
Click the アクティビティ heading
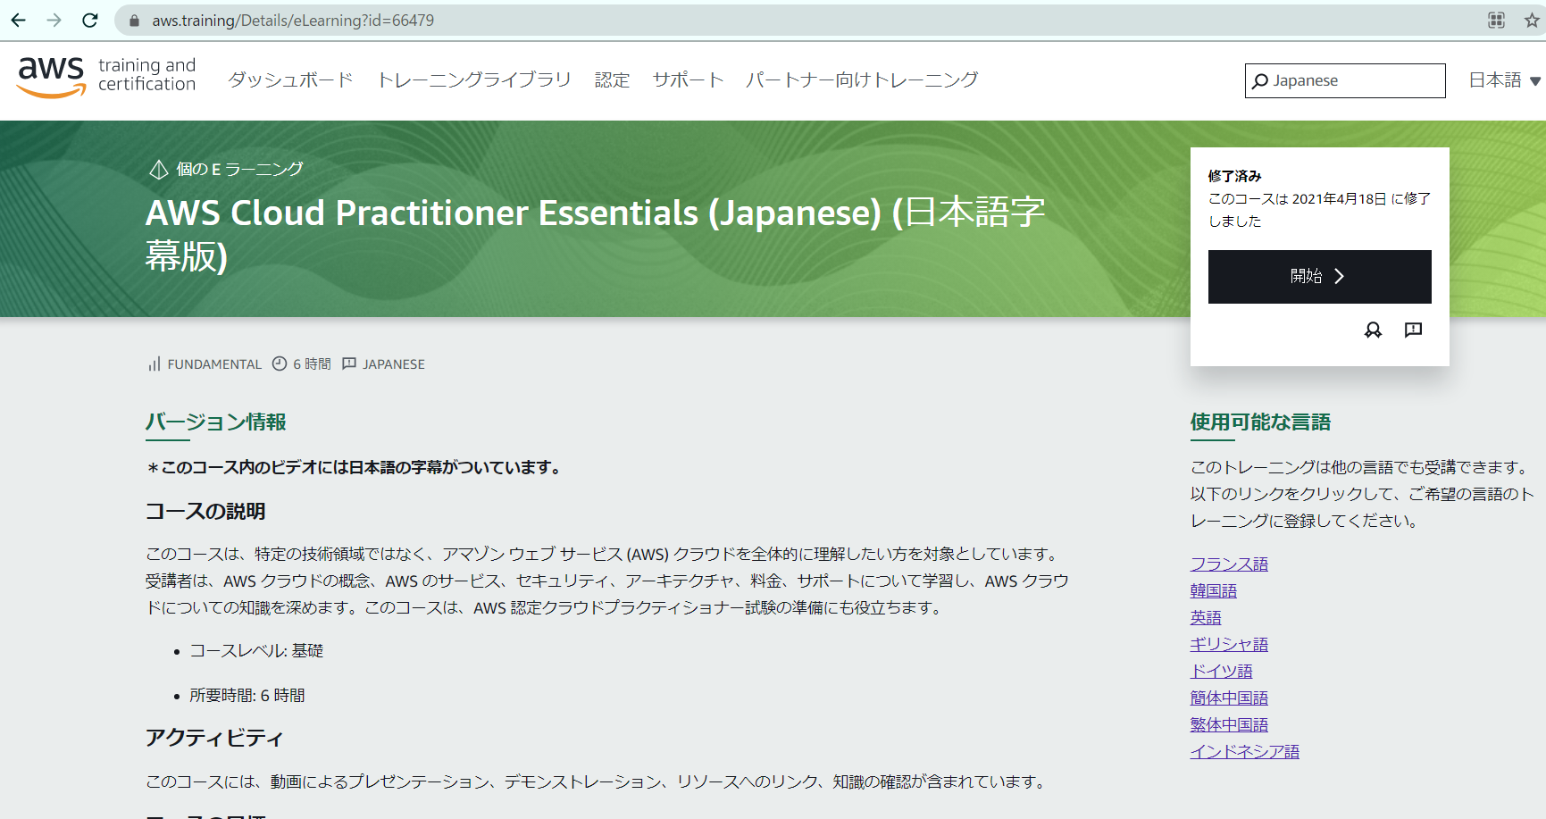(x=214, y=738)
